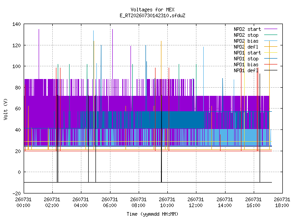Viewport: 291px width, 218px height.
Task: Click the black NPD1 defl legend line
Action: (271, 70)
